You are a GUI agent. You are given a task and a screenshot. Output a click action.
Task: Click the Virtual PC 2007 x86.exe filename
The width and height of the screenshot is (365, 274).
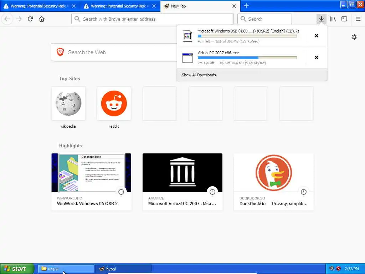(x=218, y=53)
